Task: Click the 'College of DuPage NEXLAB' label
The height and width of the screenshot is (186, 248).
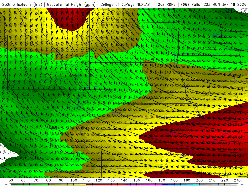Action: tap(125, 4)
